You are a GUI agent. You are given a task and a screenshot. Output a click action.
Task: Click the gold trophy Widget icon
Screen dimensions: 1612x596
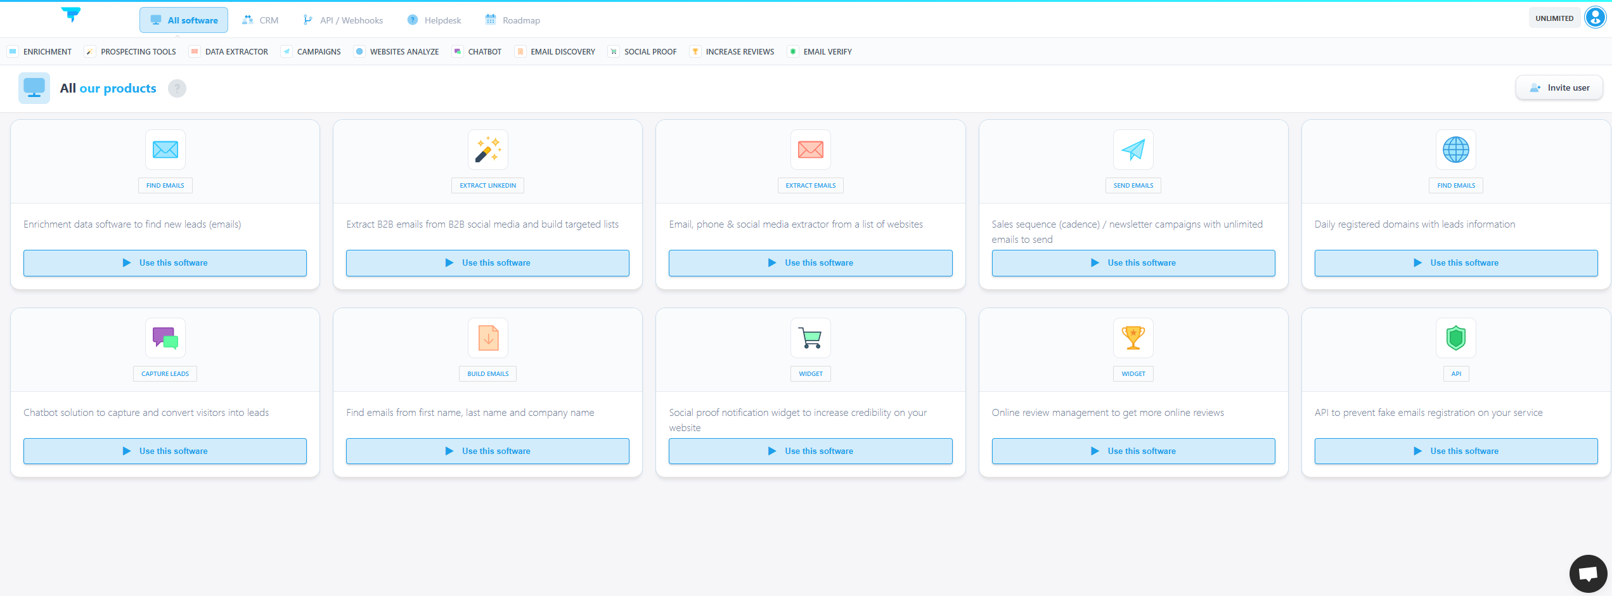[1133, 338]
